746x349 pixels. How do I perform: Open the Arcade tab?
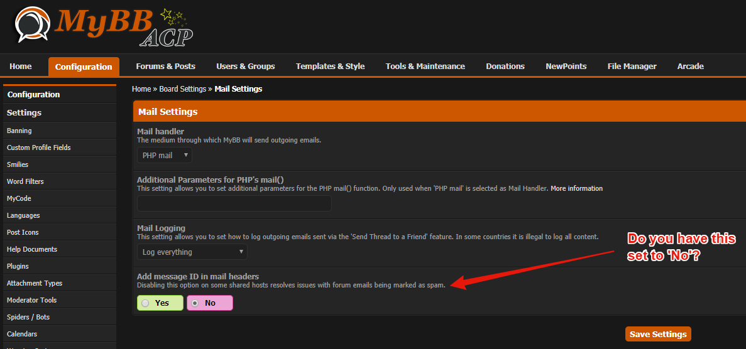pos(690,66)
